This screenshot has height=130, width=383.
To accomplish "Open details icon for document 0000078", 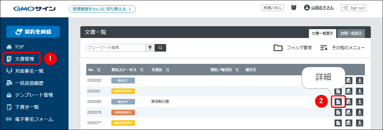I will [338, 112].
